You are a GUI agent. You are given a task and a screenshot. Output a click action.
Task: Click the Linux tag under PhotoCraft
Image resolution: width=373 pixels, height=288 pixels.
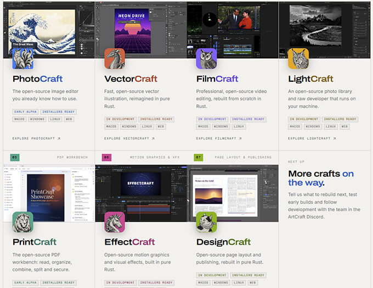[x=55, y=119]
